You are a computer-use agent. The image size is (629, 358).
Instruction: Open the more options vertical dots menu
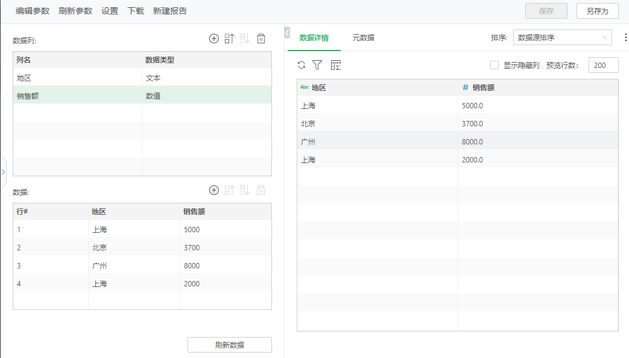point(625,38)
